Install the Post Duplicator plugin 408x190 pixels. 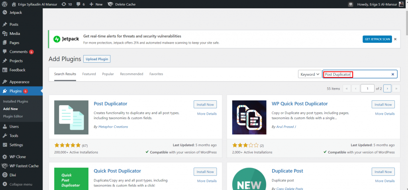tap(205, 104)
